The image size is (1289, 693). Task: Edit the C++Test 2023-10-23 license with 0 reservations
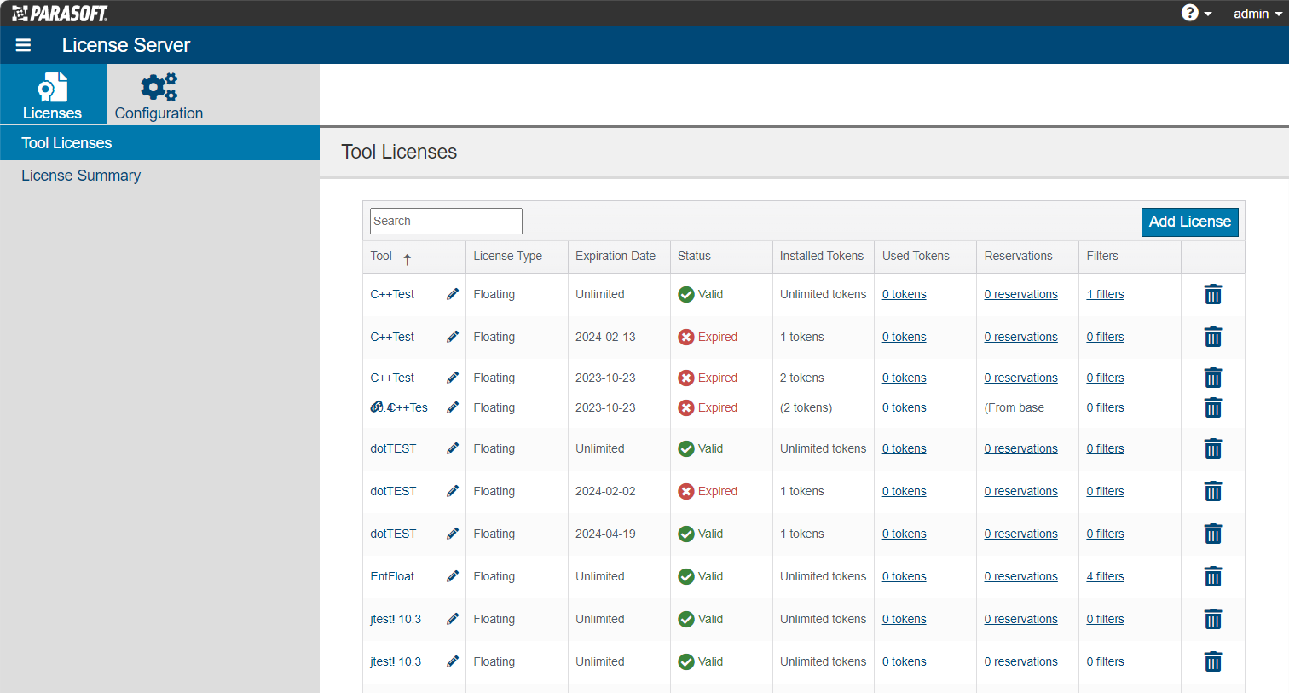453,378
